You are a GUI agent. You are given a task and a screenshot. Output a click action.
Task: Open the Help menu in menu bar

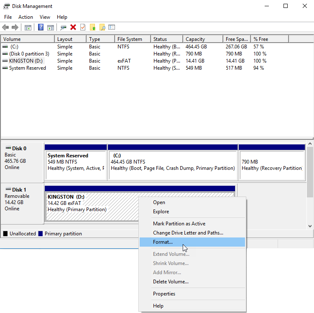[x=62, y=17]
